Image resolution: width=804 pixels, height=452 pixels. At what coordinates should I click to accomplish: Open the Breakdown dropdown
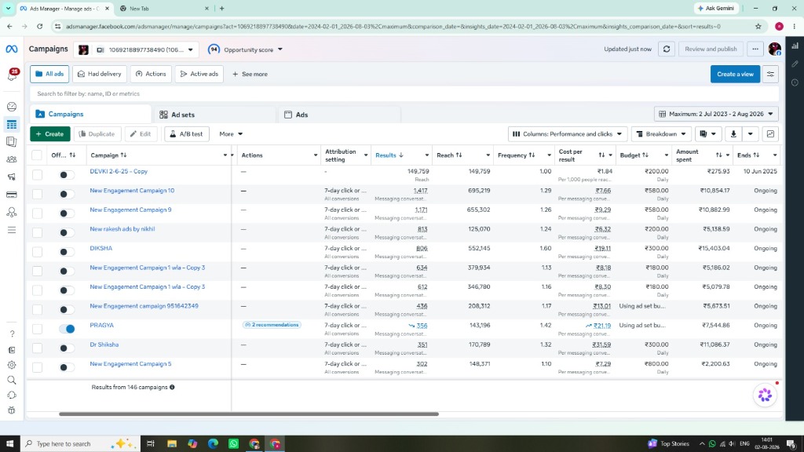click(661, 134)
